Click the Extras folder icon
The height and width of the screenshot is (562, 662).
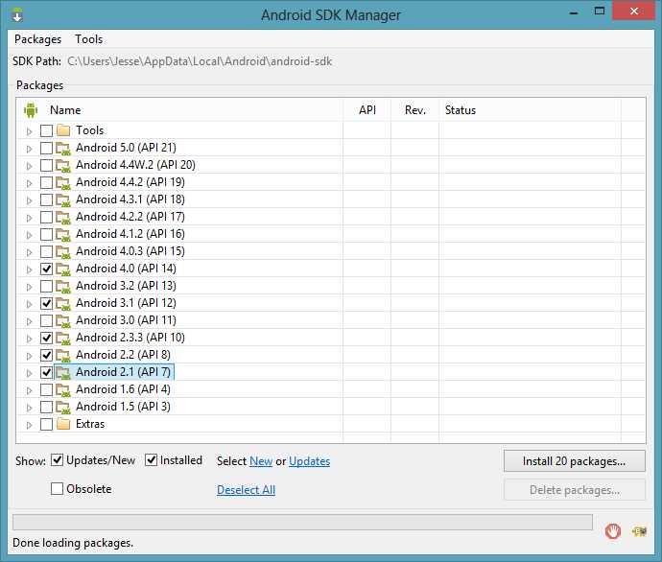(x=64, y=424)
